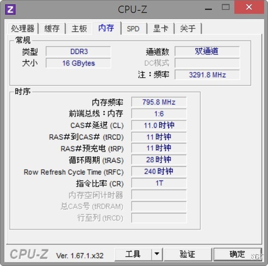Click the 16 GBytes size field
The image size is (268, 266).
79,63
